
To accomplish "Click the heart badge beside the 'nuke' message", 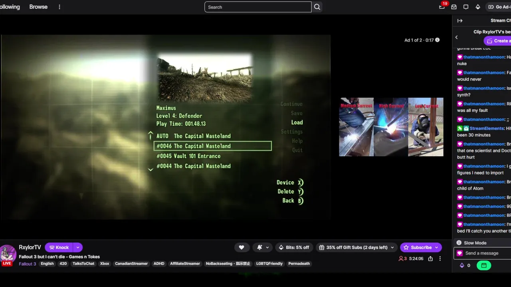I will pos(460,57).
